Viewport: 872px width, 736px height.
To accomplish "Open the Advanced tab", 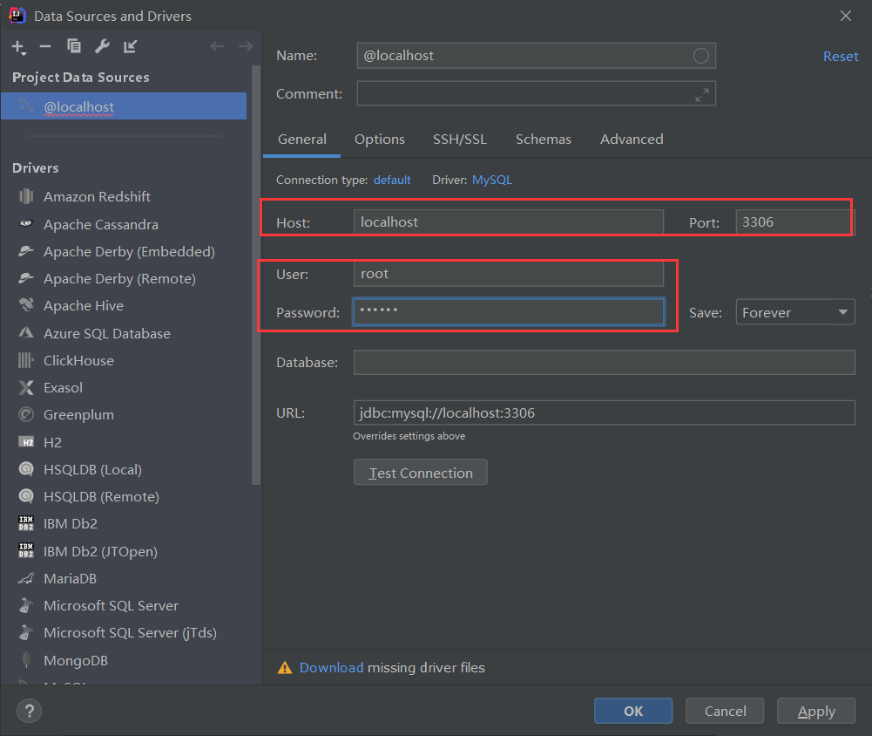I will click(x=632, y=140).
